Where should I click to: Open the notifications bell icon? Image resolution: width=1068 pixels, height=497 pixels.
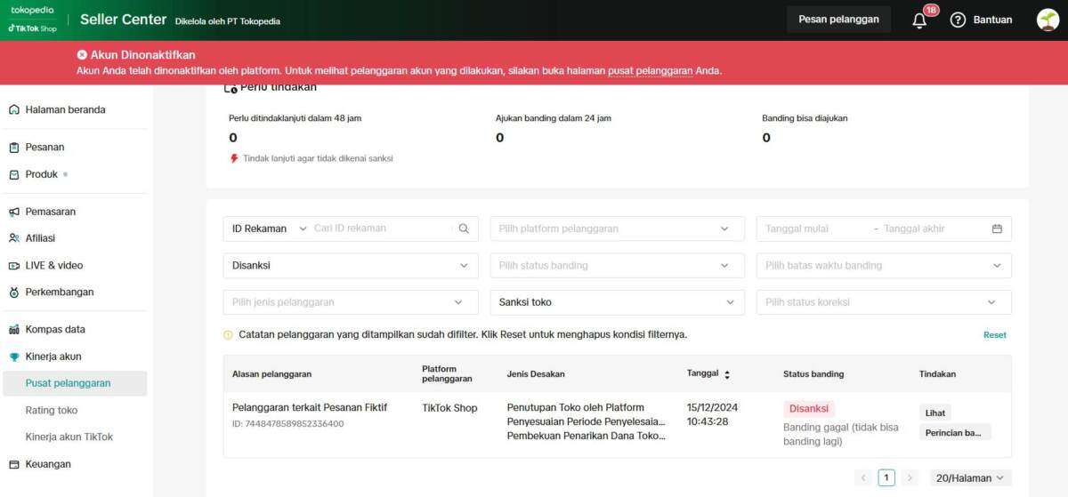coord(920,20)
